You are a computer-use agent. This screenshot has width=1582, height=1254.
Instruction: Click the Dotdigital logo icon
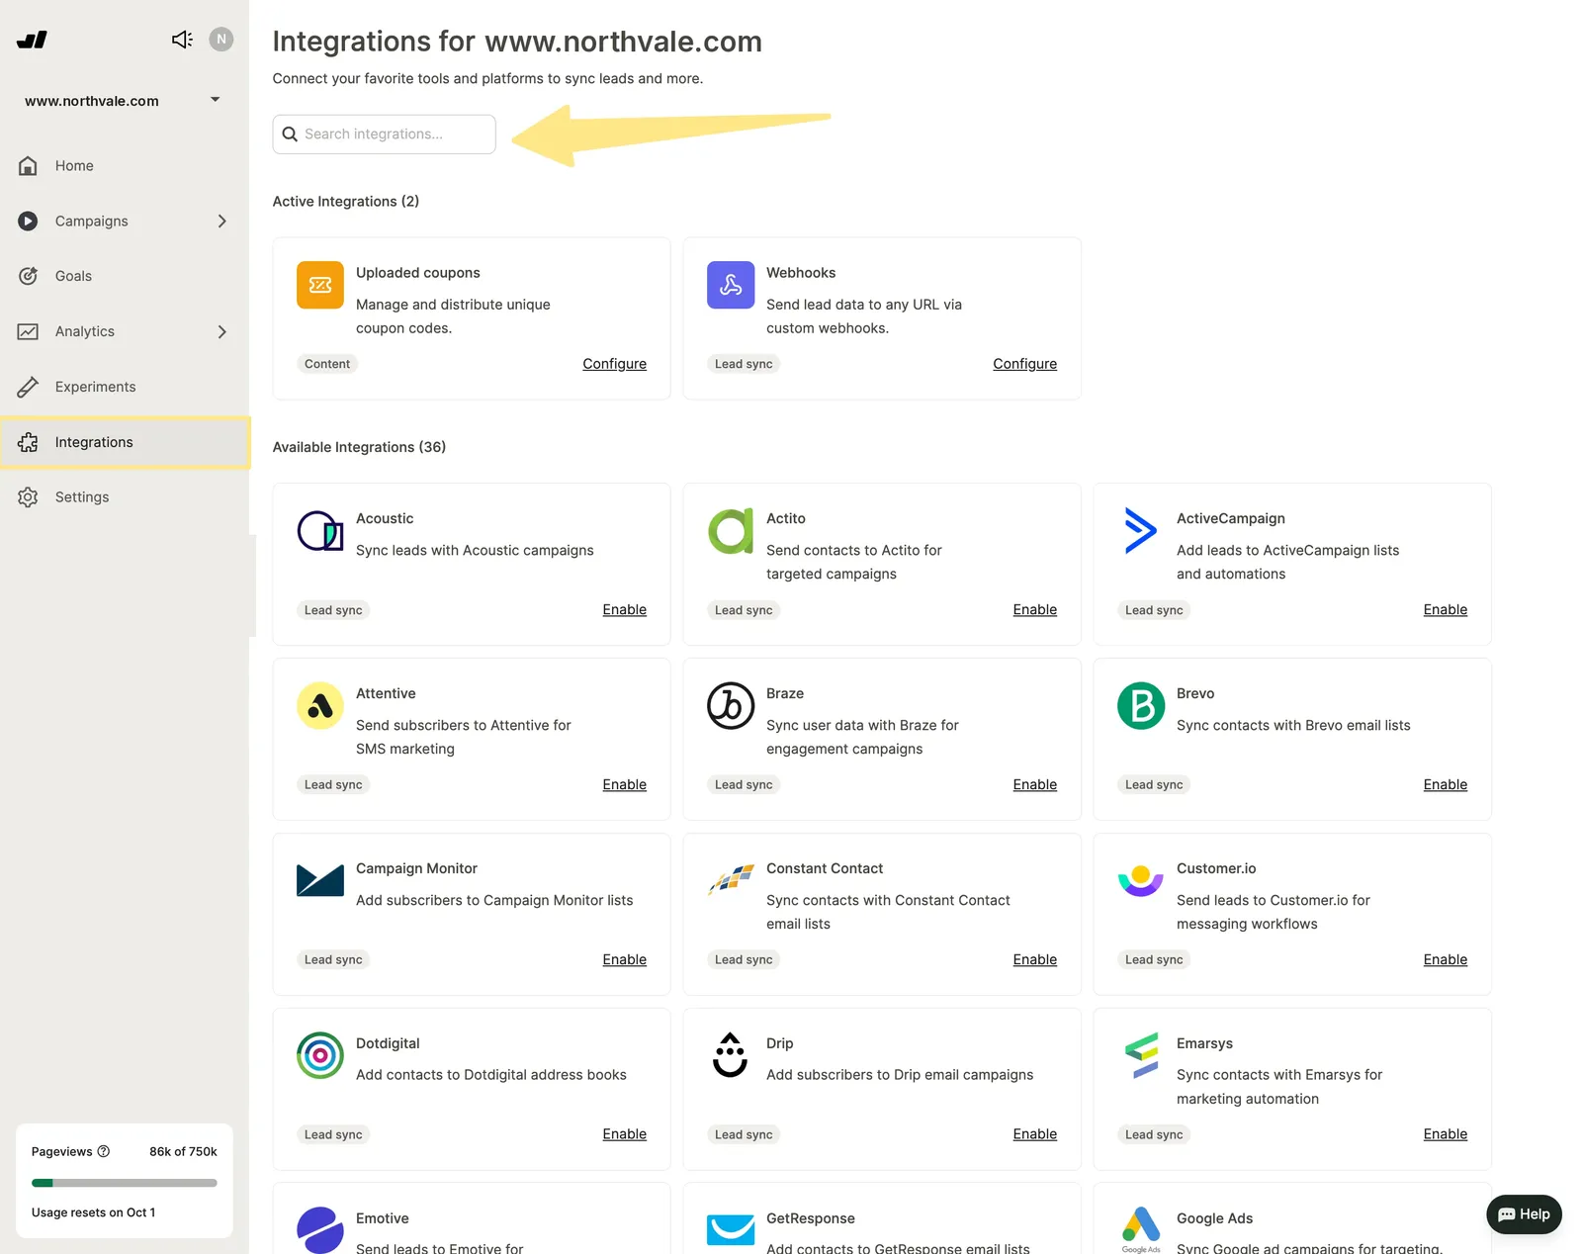pyautogui.click(x=320, y=1056)
